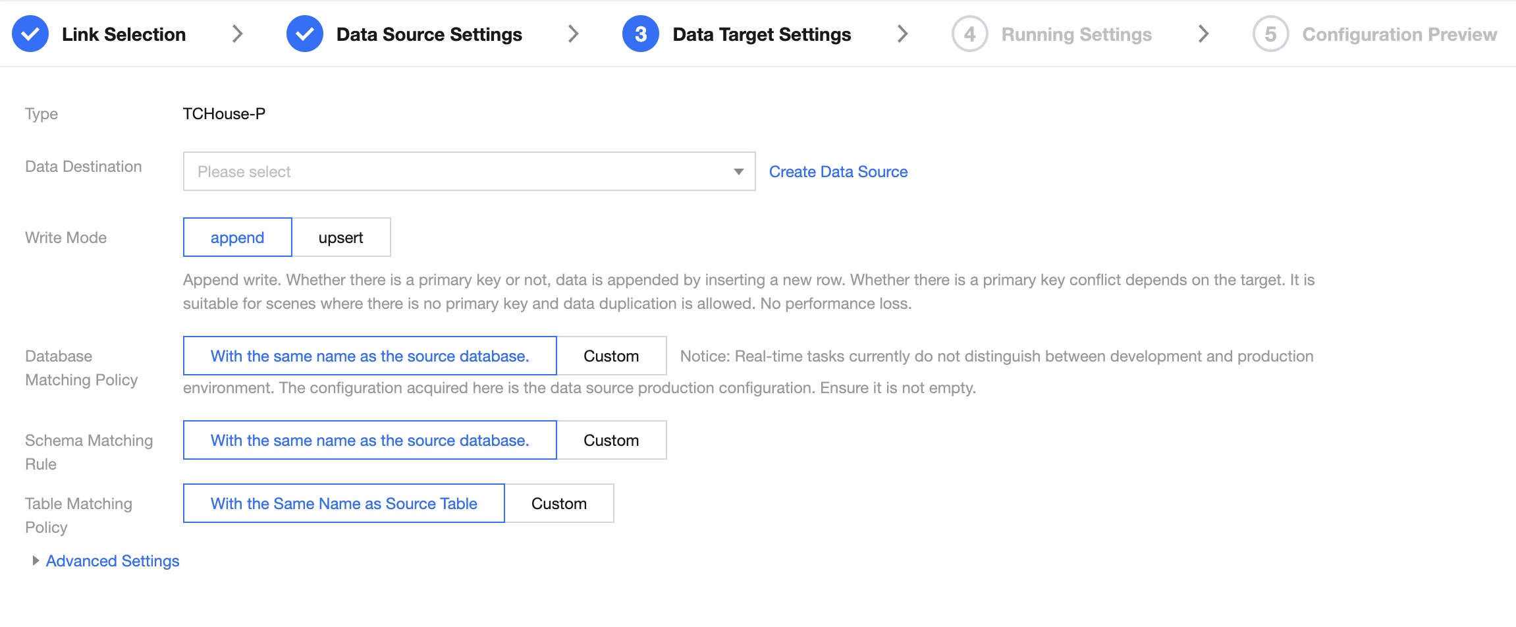Click the step 4 circle icon

(x=969, y=34)
